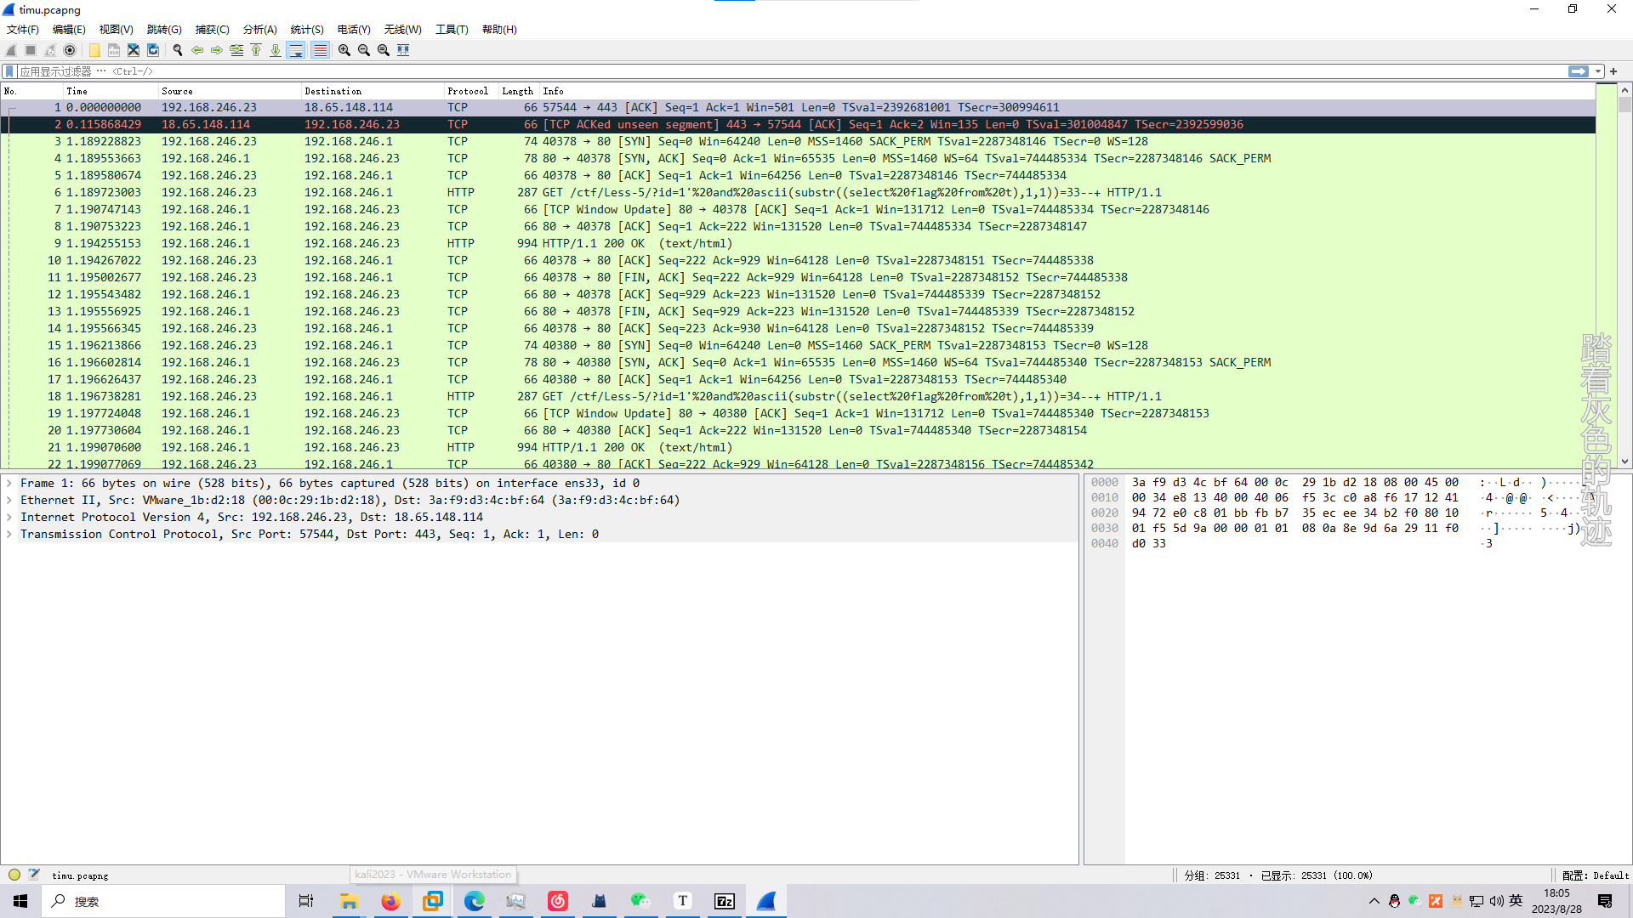
Task: Sort by Protocol column header
Action: (x=471, y=91)
